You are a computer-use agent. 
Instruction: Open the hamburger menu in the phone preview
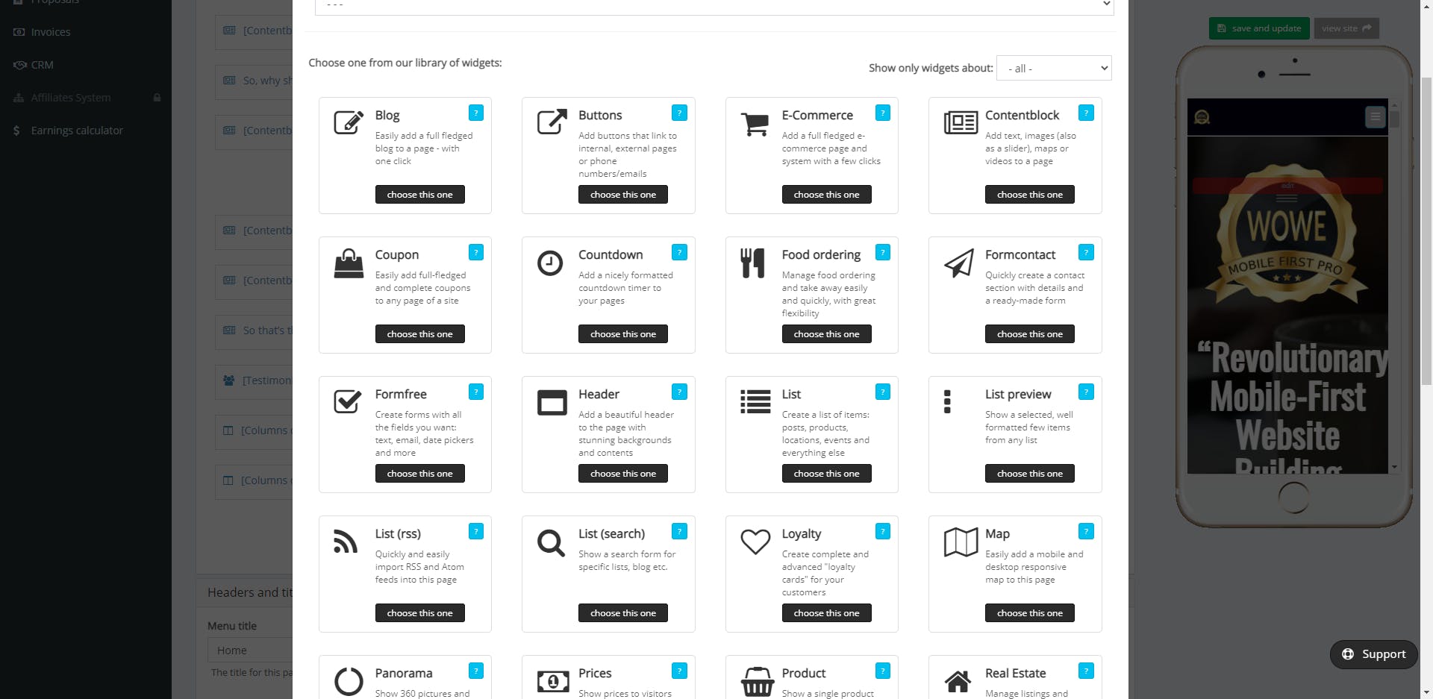tap(1376, 116)
